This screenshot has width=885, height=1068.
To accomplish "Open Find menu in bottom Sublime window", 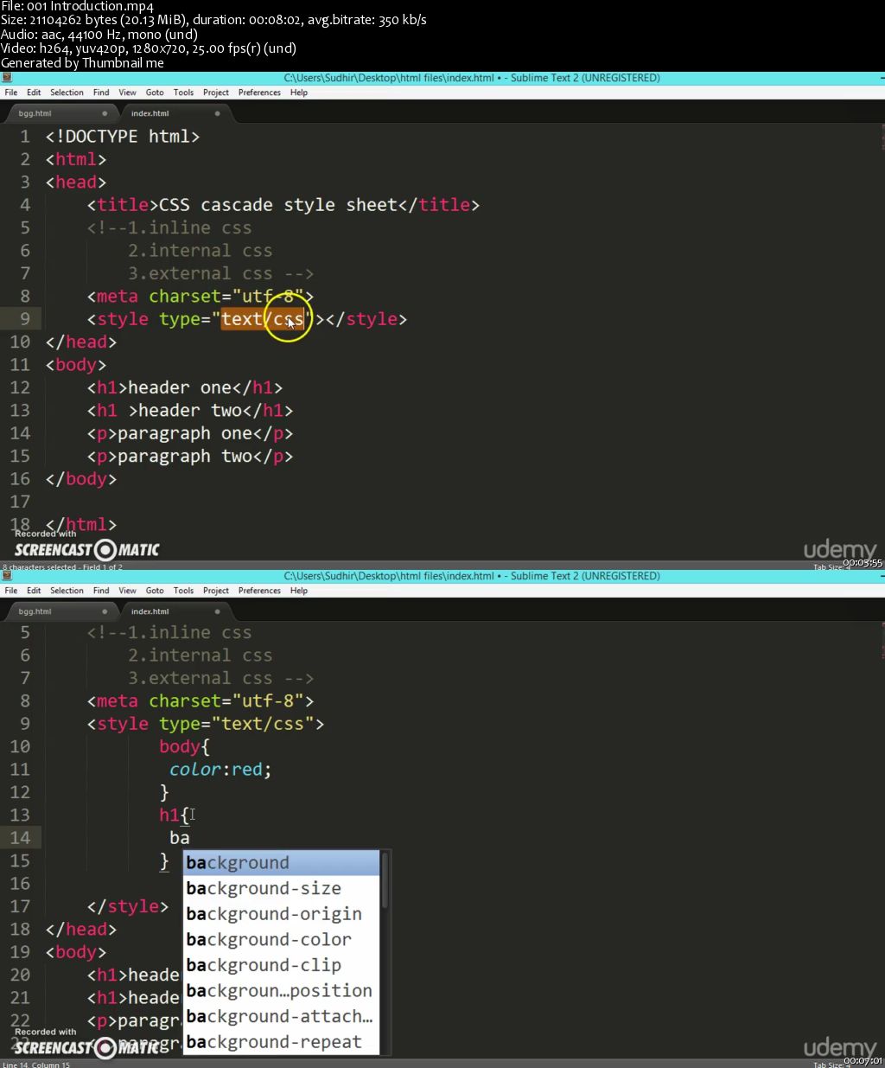I will [x=101, y=591].
